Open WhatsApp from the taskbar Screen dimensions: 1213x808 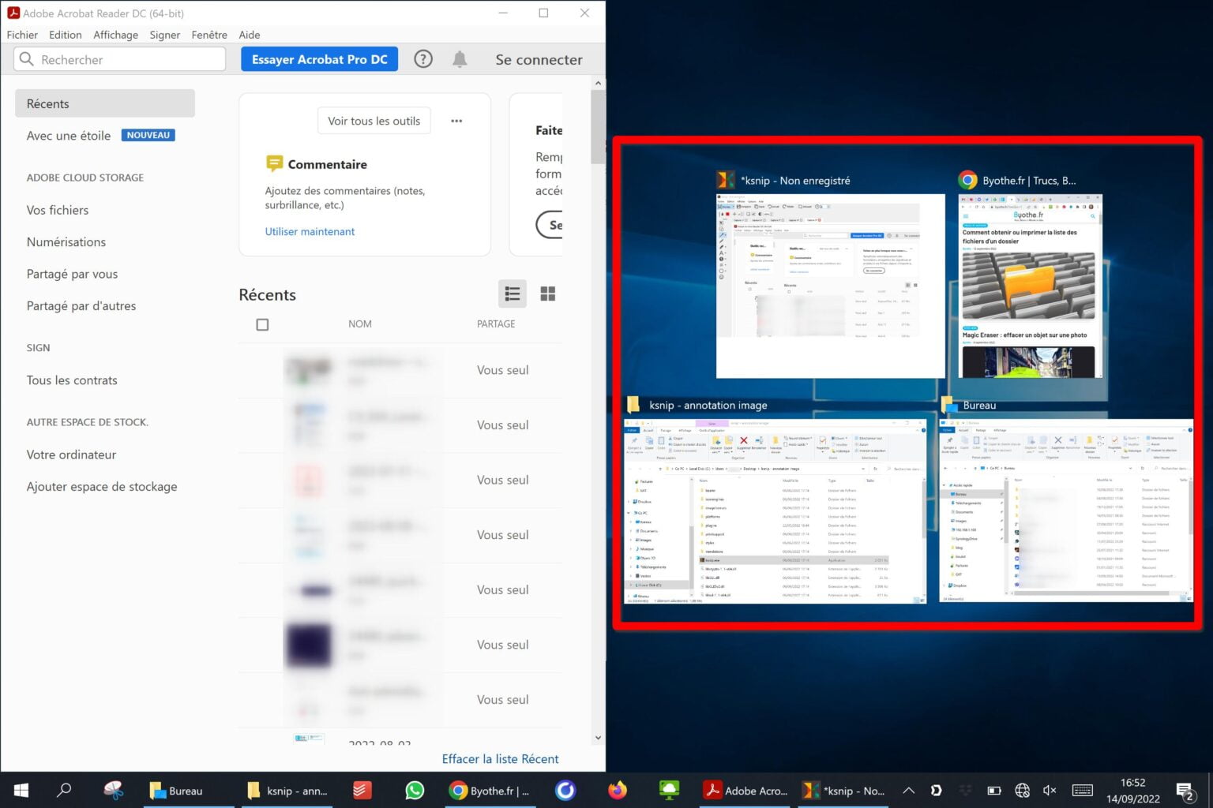click(x=414, y=790)
